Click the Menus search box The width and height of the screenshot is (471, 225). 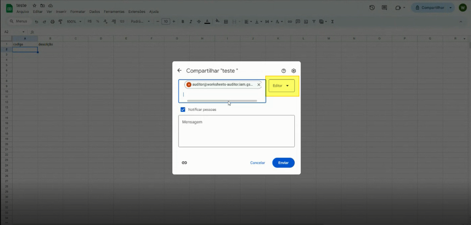[19, 22]
